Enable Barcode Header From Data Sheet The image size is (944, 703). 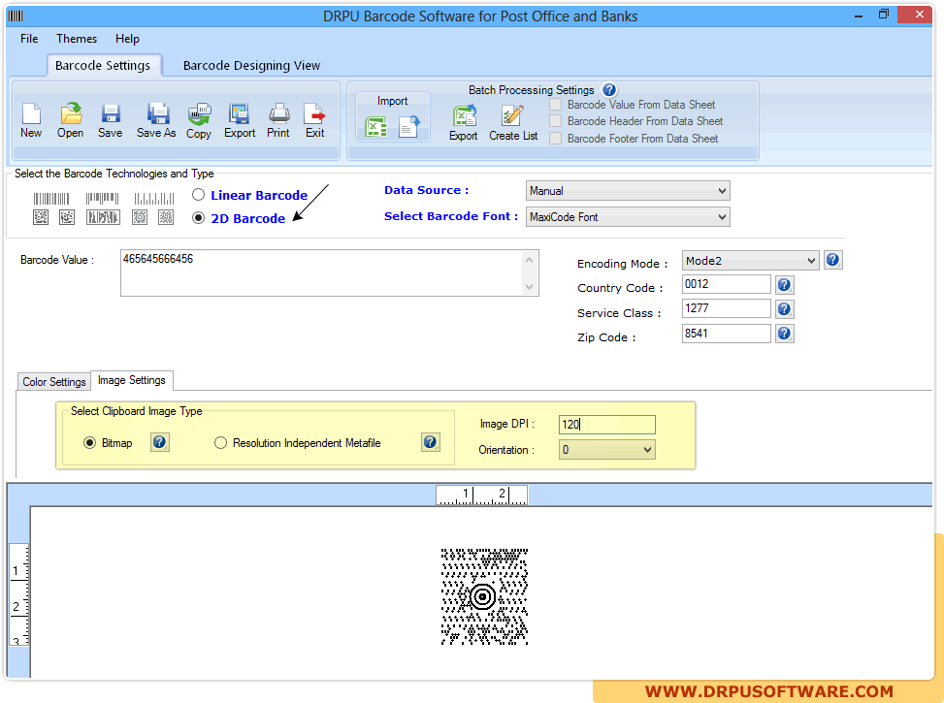coord(555,121)
